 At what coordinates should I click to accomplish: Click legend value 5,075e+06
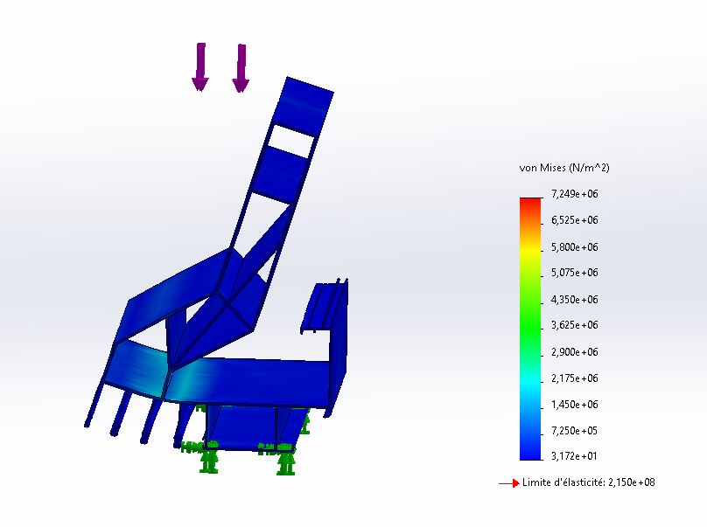[574, 273]
